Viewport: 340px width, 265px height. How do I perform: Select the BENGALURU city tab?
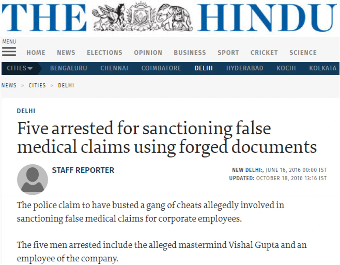68,68
